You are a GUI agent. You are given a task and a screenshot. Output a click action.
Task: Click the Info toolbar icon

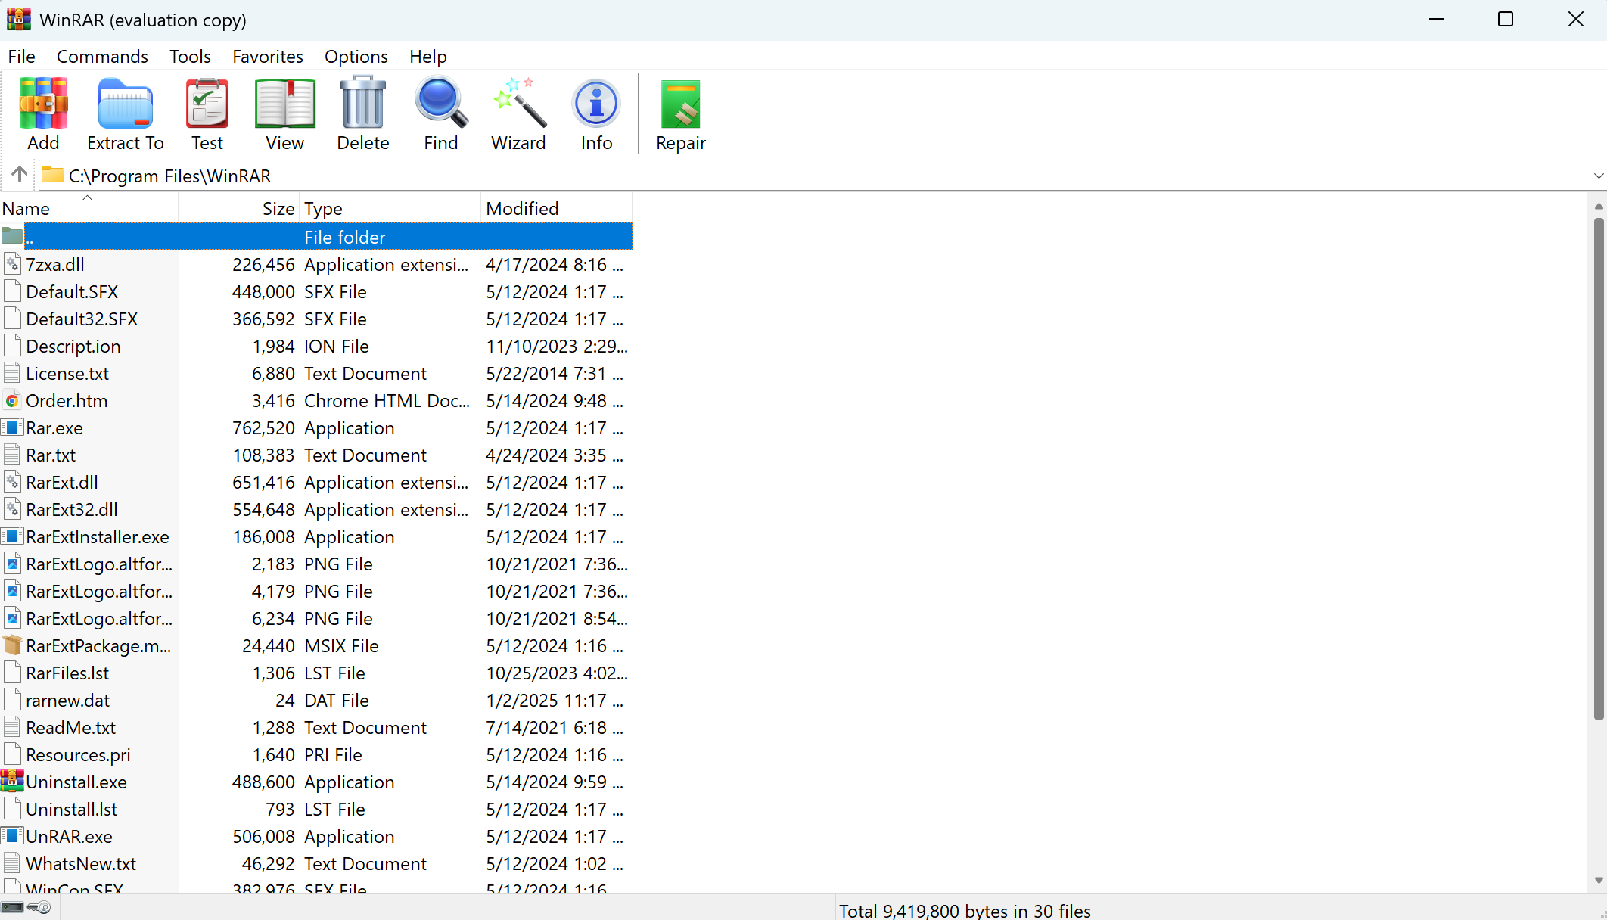[596, 103]
